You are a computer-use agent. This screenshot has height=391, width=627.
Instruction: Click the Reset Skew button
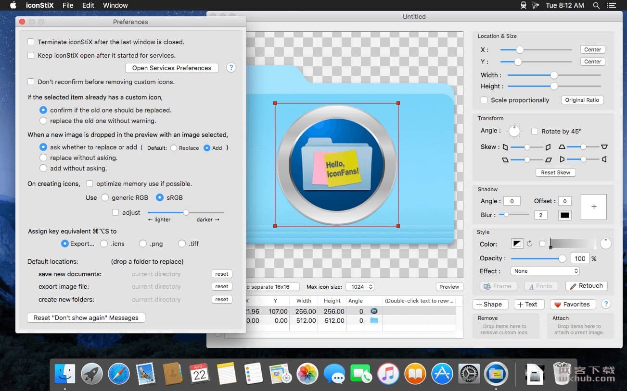tap(555, 172)
